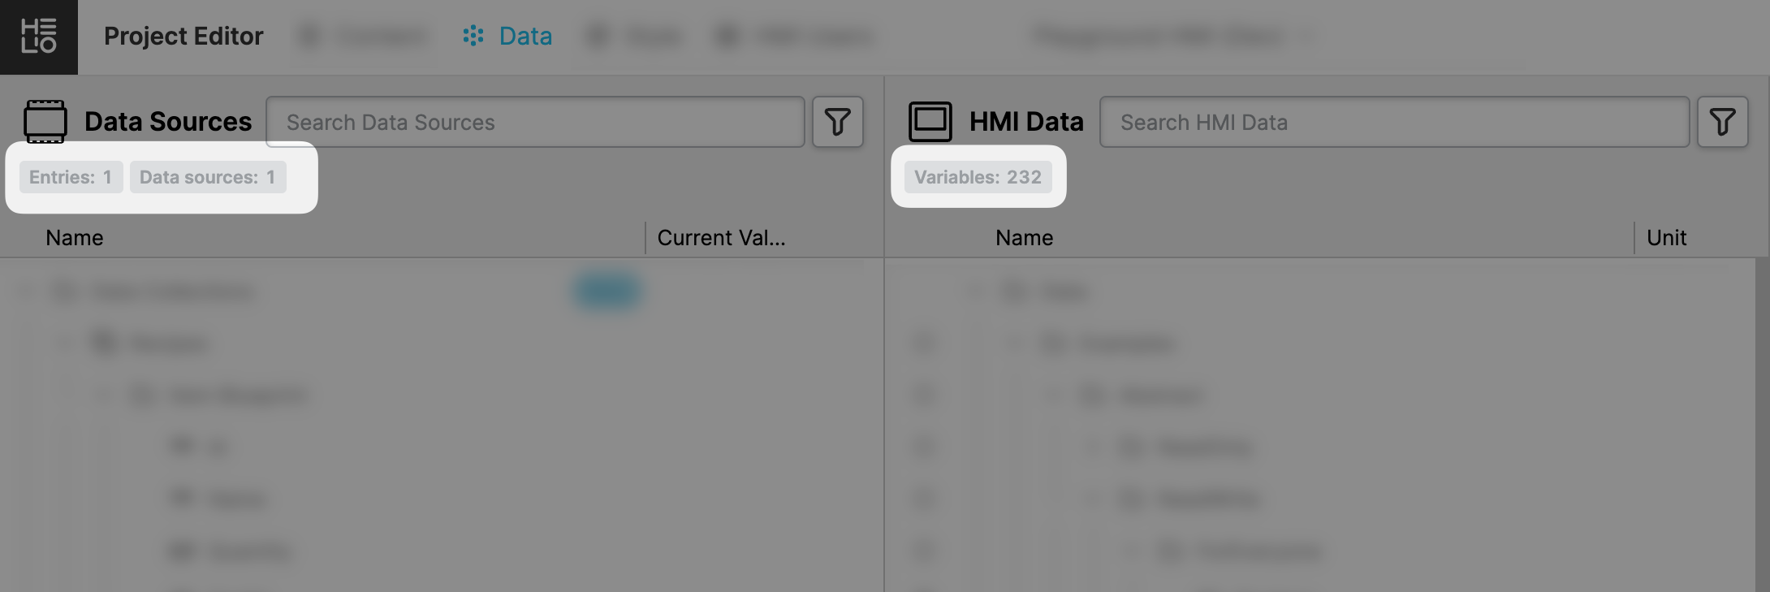Click the Data sources: 1 badge
The image size is (1770, 592).
coord(207,177)
